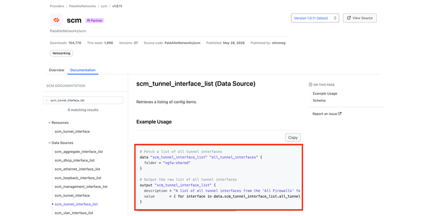Click the PaloAltoNetworks/scm subtitle under the title
Screen dimensions: 425x216
[x=68, y=31]
